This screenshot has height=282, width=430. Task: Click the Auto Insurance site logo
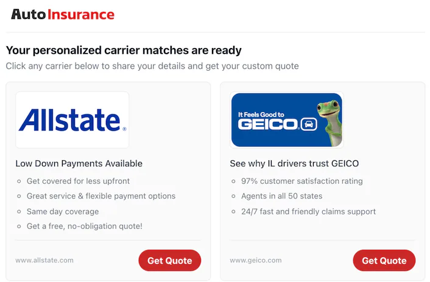(x=62, y=14)
